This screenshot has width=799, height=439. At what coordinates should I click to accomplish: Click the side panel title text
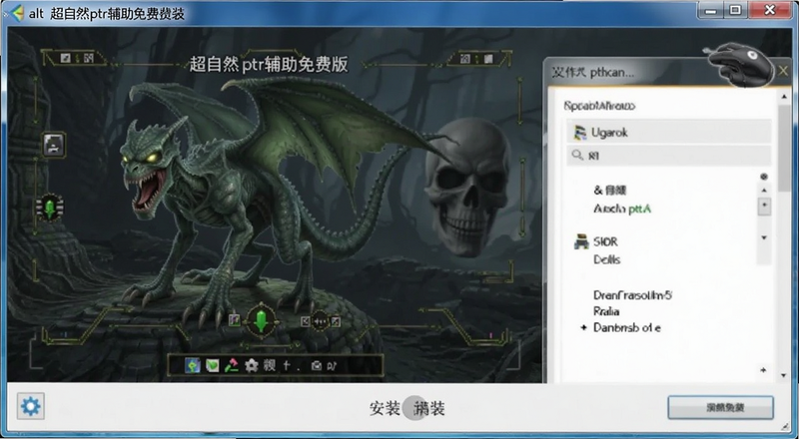pyautogui.click(x=592, y=72)
